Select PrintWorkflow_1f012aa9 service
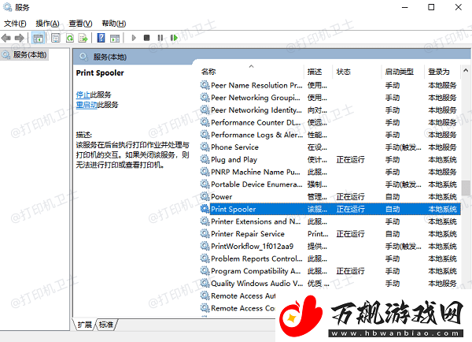Screen dimensions: 472x342 point(330,246)
